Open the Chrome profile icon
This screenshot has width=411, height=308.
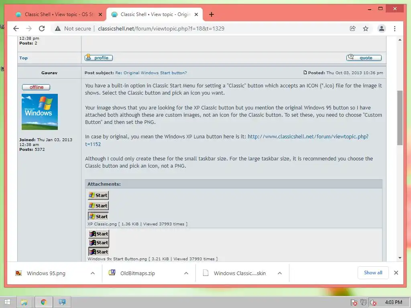[382, 28]
